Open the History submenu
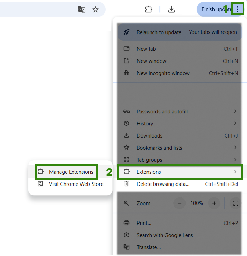This screenshot has width=247, height=256. (x=180, y=123)
